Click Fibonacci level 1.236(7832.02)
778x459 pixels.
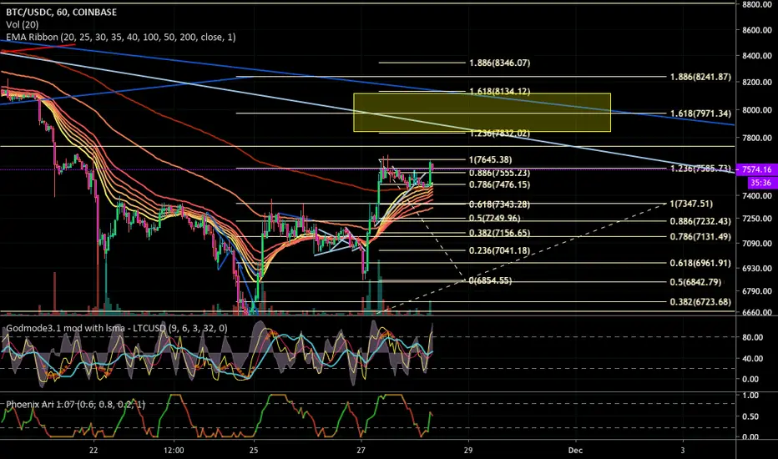(x=500, y=133)
